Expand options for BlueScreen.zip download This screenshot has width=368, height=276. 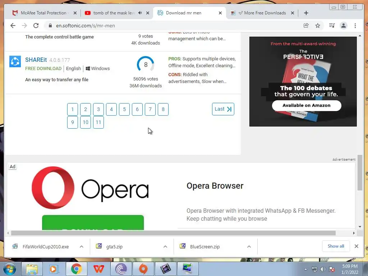(249, 247)
